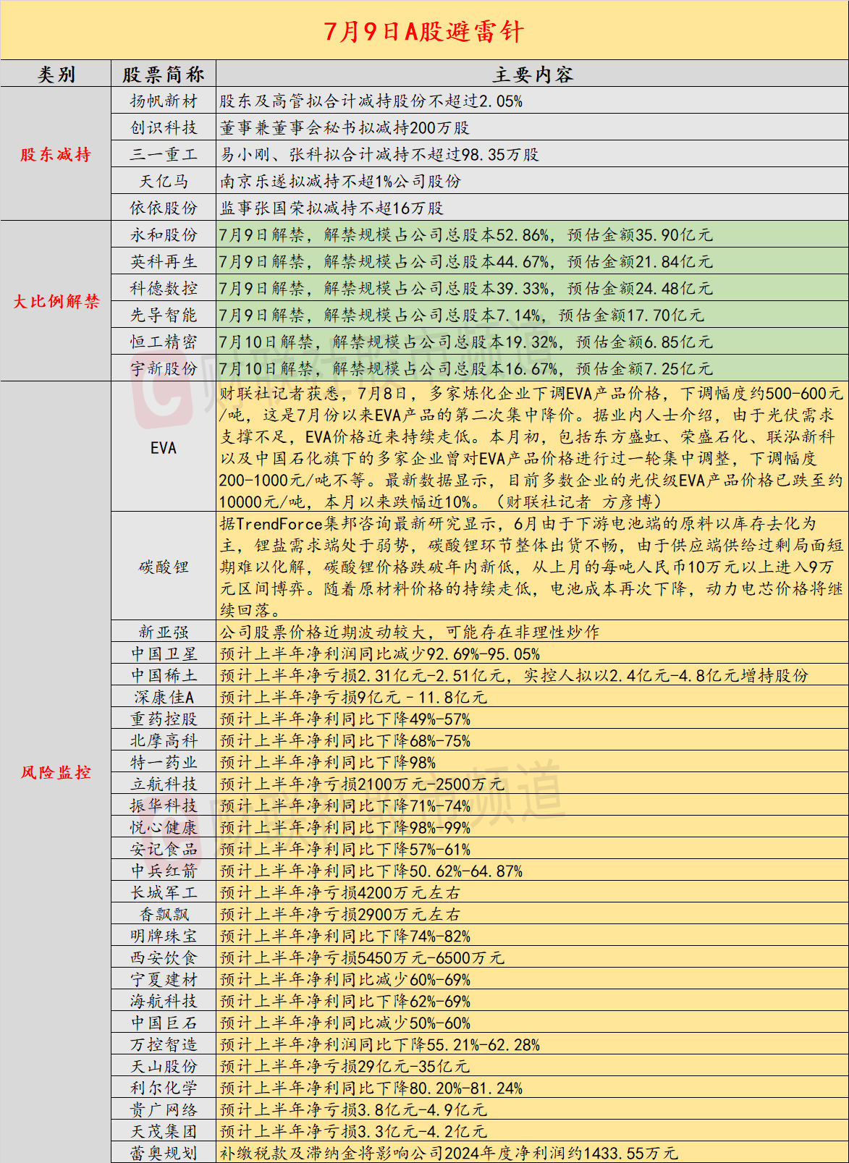The image size is (849, 1163).
Task: Click text 南京乐遂拟减持不超1%公司股份
Action: [340, 182]
